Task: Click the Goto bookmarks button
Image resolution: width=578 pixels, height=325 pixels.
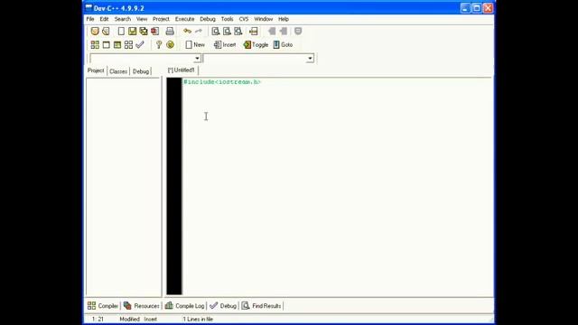Action: click(283, 44)
